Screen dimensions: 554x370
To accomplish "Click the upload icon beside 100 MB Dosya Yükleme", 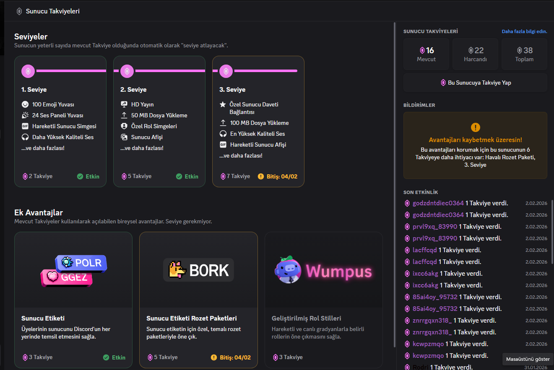I will pos(223,123).
